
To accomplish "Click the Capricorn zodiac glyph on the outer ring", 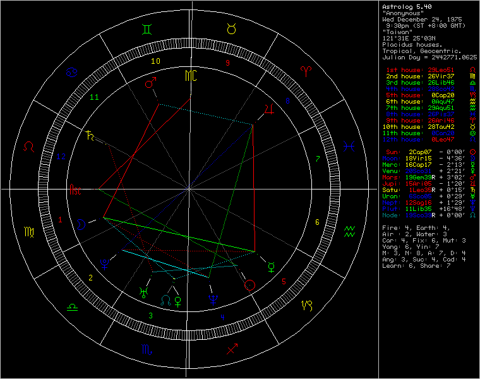I will (307, 305).
